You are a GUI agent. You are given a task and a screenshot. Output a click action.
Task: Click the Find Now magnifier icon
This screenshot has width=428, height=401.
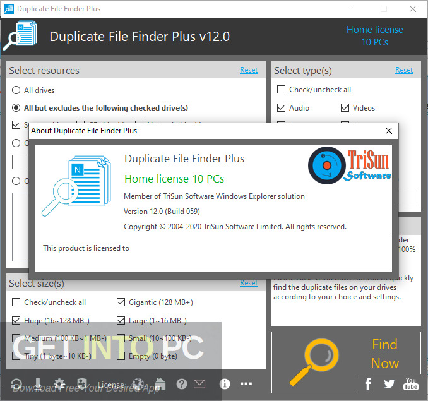click(314, 362)
